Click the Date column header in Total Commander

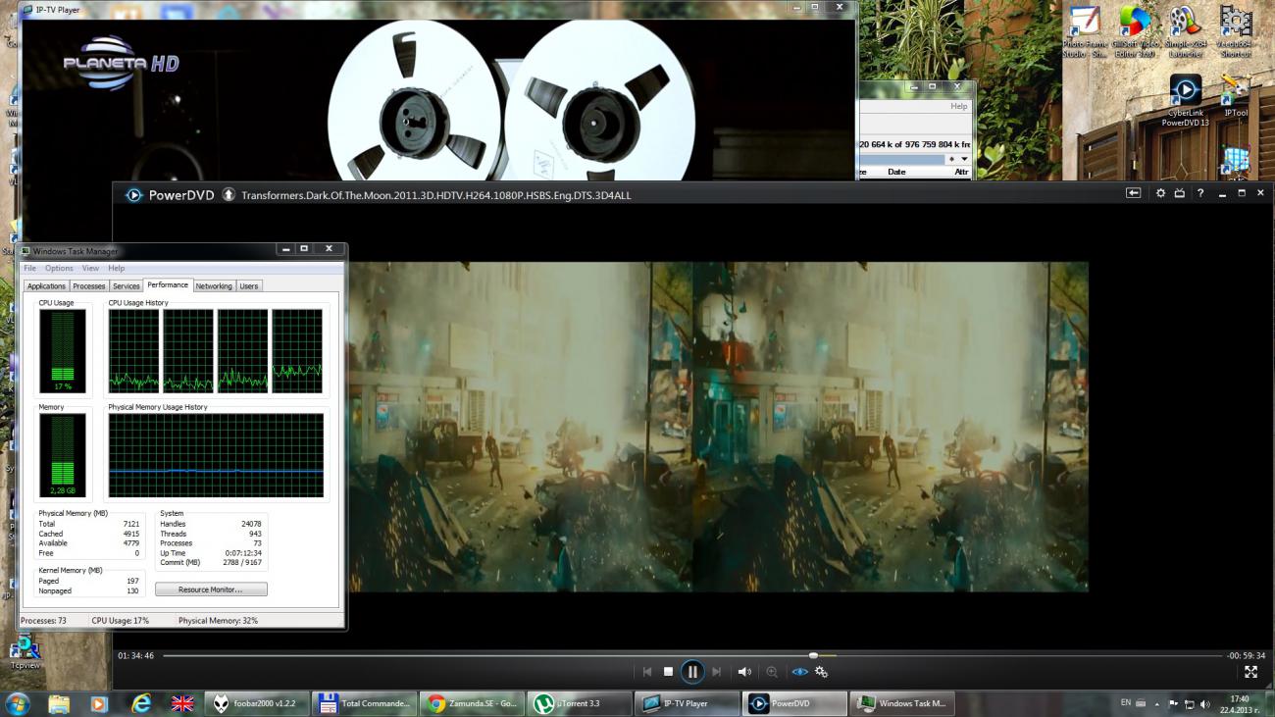click(896, 172)
